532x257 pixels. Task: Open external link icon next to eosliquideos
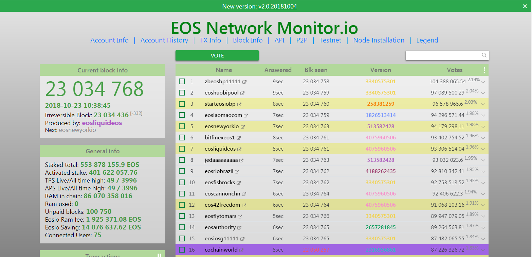[239, 149]
